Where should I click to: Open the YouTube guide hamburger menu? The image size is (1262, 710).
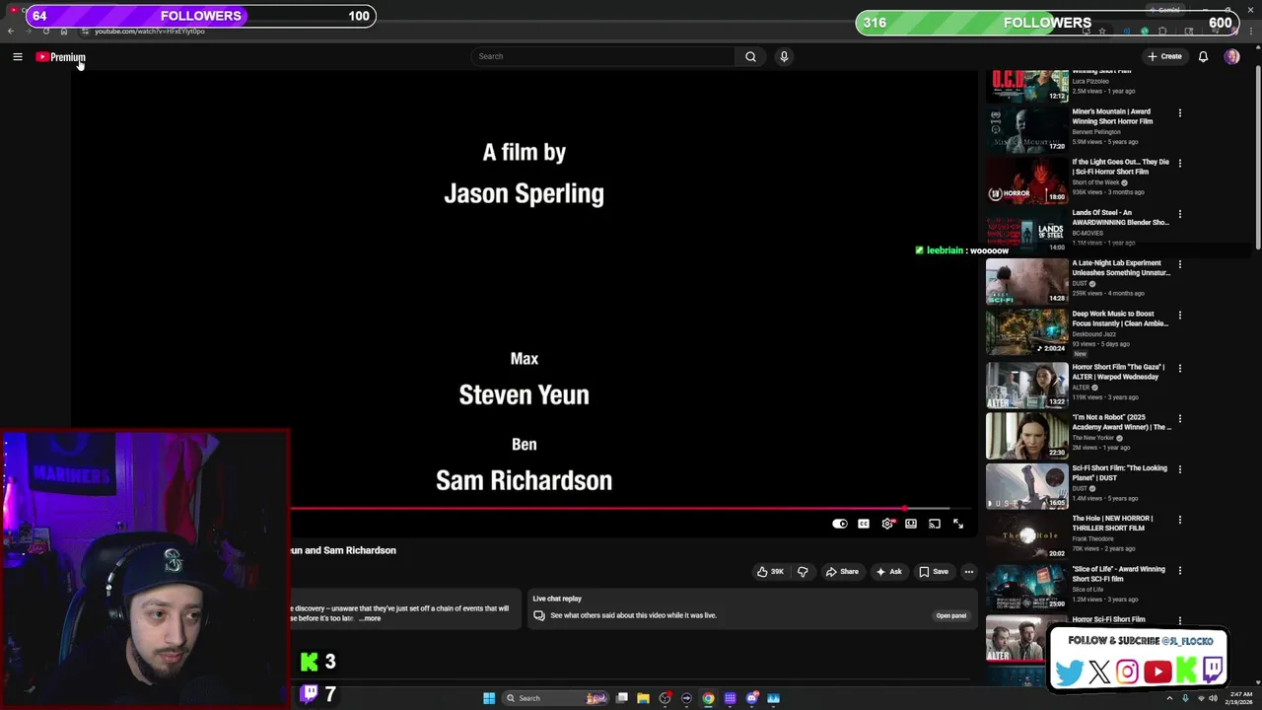pos(18,57)
